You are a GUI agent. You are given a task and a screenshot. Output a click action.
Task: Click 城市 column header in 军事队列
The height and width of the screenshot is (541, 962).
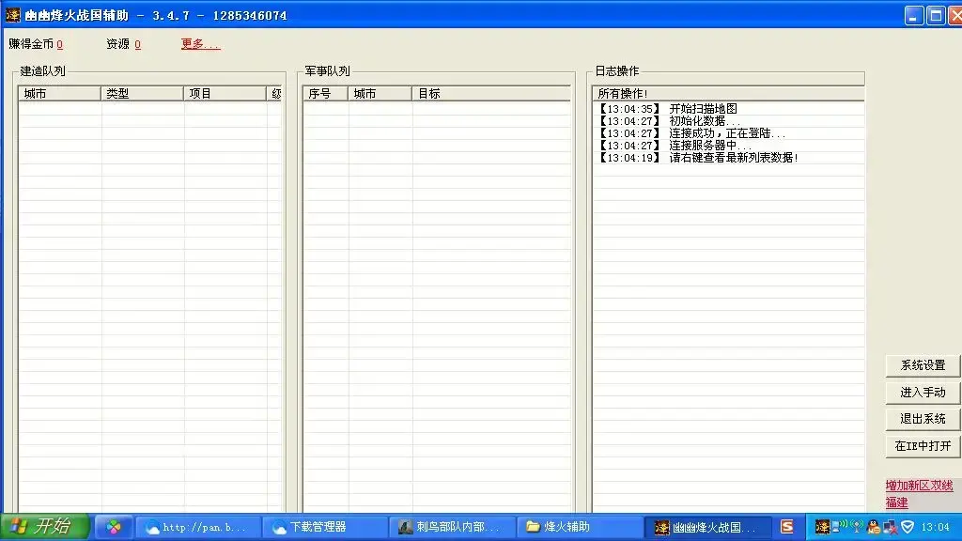pyautogui.click(x=380, y=93)
